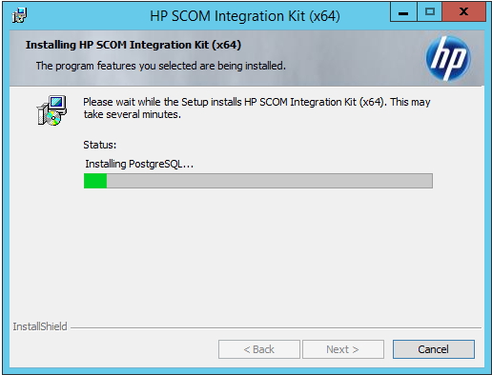Click the 'Please wait while the Setup' message

[x=256, y=109]
